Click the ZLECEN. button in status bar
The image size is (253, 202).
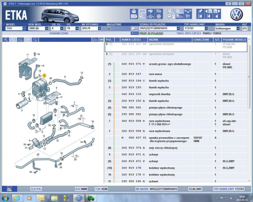[x=36, y=189]
